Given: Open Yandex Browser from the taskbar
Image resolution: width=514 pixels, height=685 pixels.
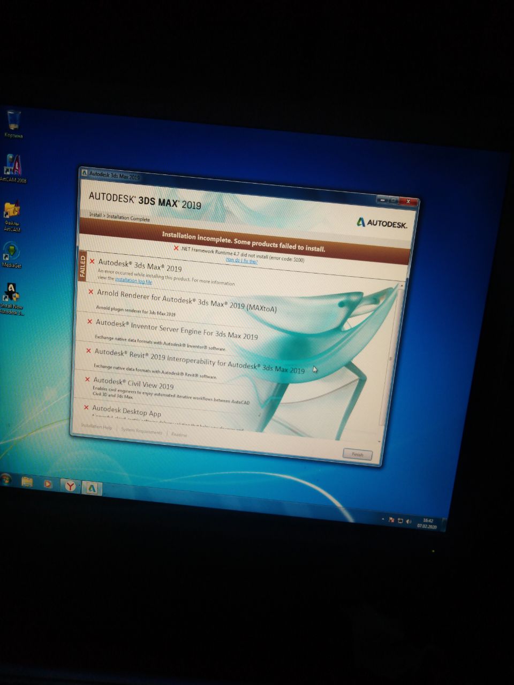Looking at the screenshot, I should [x=70, y=485].
